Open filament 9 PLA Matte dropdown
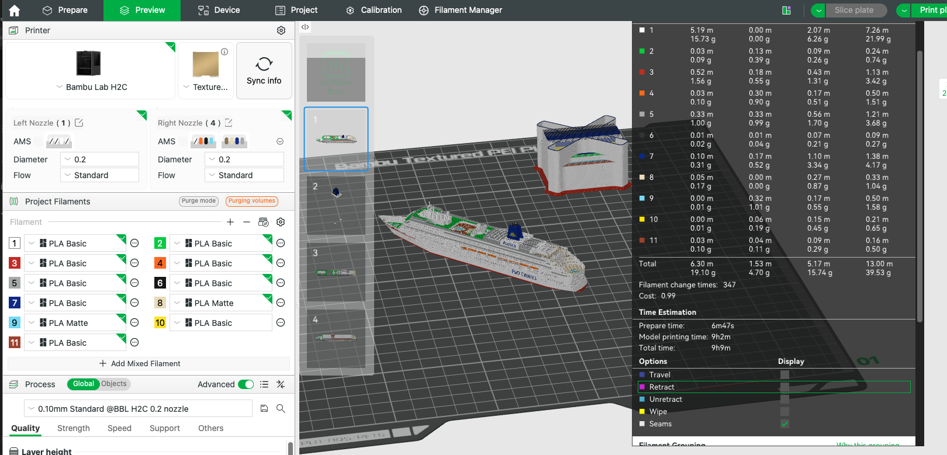The image size is (947, 455). pos(75,323)
